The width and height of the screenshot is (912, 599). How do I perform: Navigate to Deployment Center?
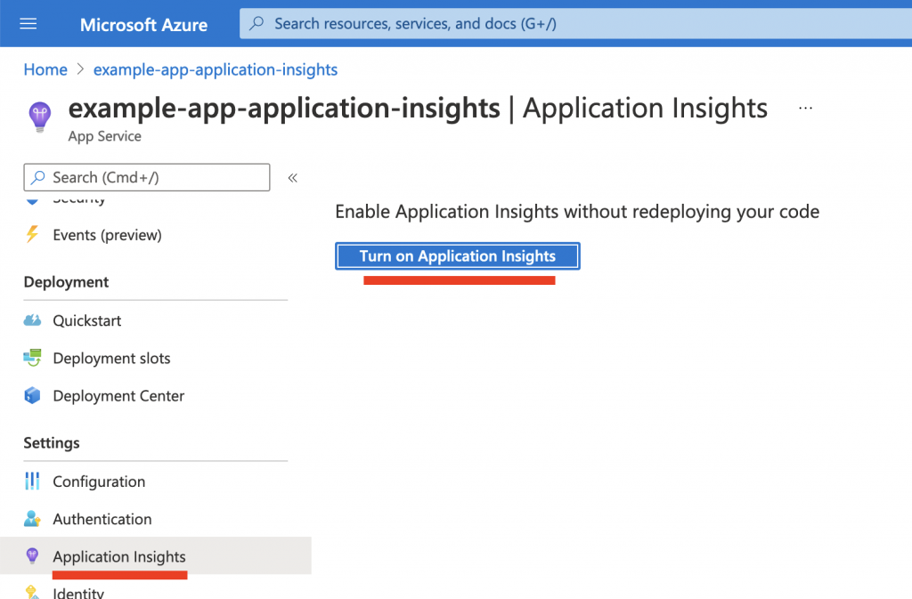118,396
